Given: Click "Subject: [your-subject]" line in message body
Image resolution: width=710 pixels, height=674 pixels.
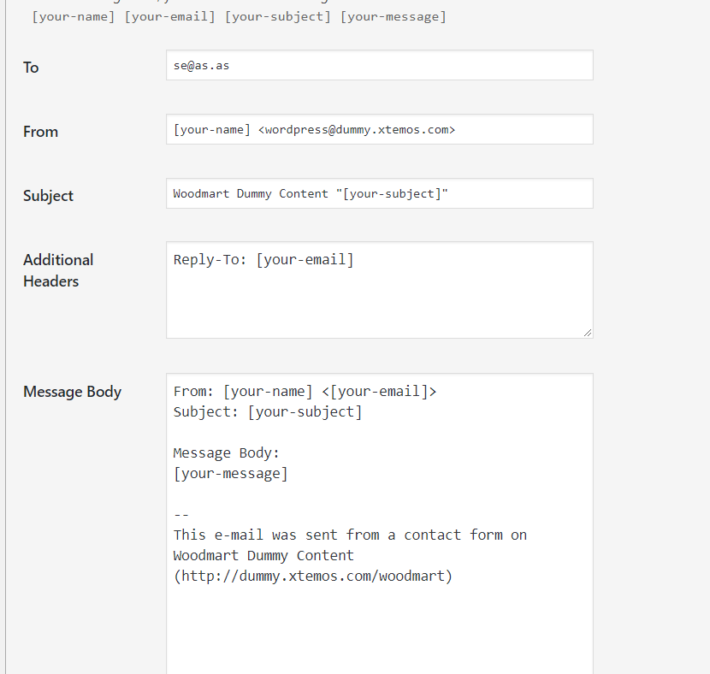Looking at the screenshot, I should (267, 411).
